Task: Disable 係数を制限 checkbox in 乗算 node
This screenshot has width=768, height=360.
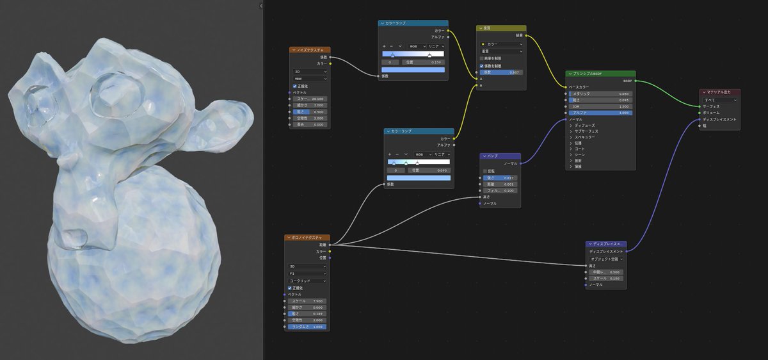Action: point(482,65)
